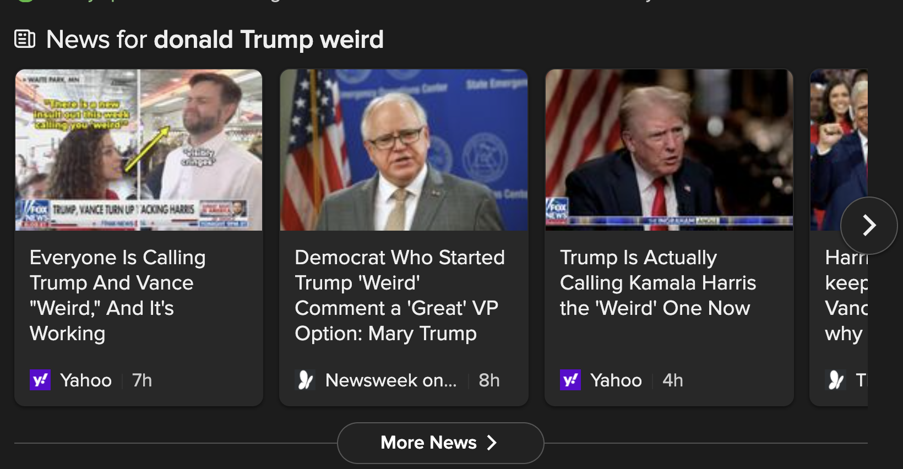Viewport: 903px width, 469px height.
Task: Open headline "Democrat Who Started Trump 'Weird' Comment"
Action: pyautogui.click(x=399, y=295)
